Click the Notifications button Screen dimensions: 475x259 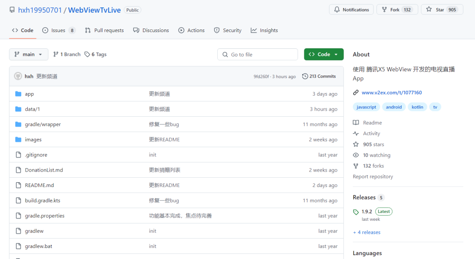[x=351, y=10]
